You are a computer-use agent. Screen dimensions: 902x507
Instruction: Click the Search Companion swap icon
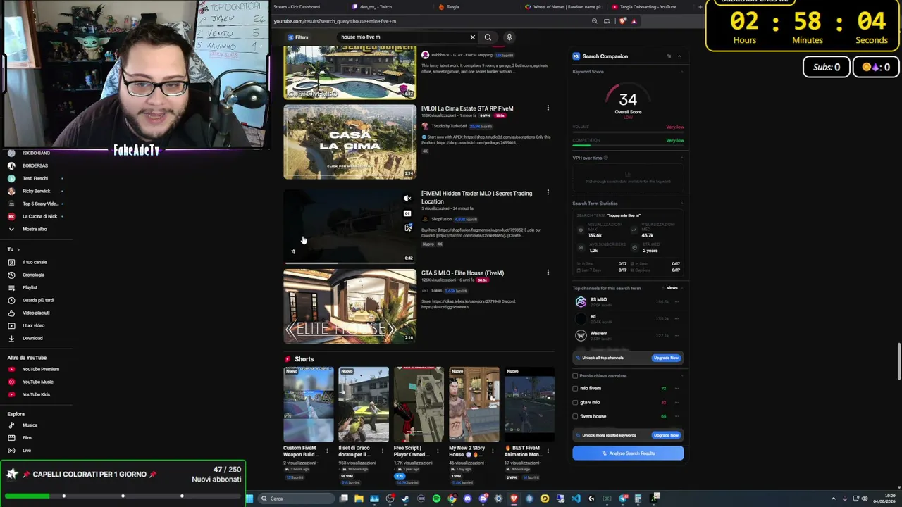669,56
